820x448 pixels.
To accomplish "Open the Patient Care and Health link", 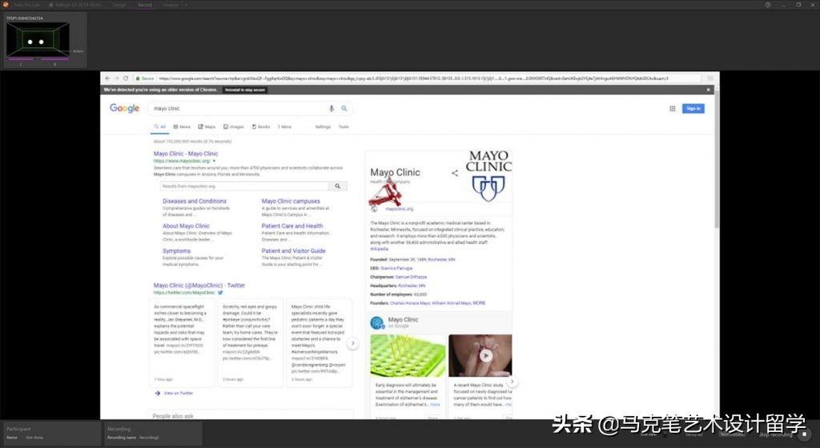I will [x=292, y=226].
